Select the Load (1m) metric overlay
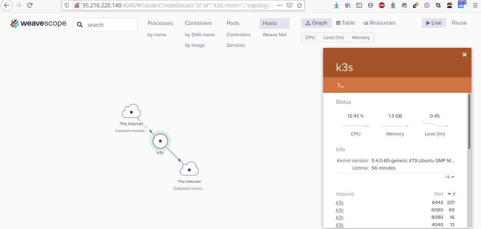 point(333,38)
